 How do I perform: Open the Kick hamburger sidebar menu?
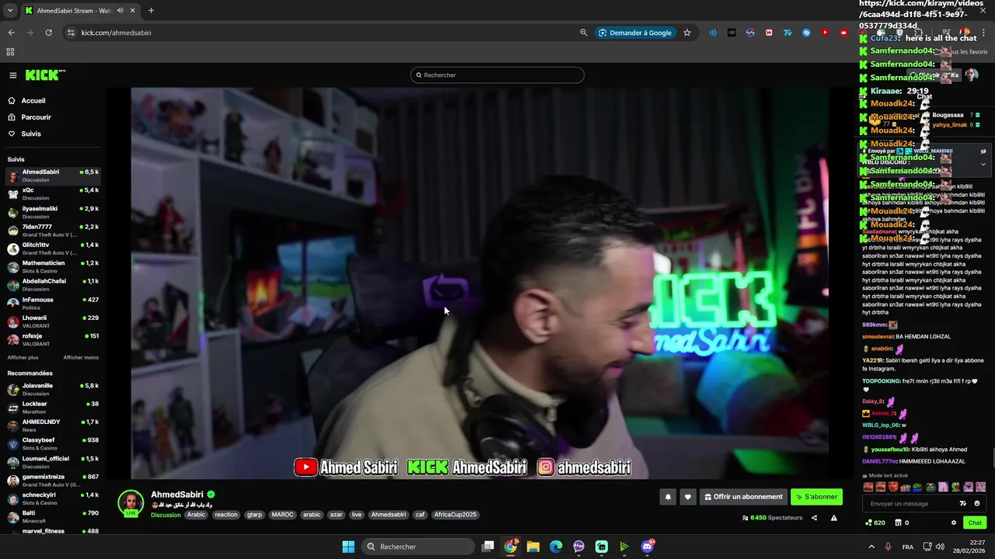13,75
